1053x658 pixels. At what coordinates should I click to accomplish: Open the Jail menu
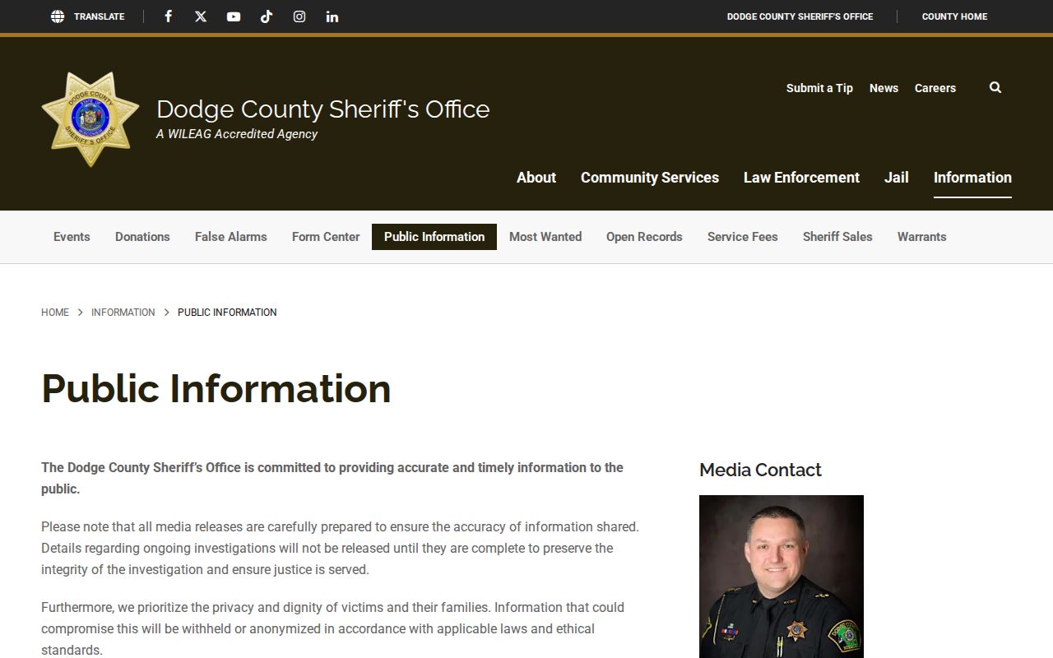[896, 177]
